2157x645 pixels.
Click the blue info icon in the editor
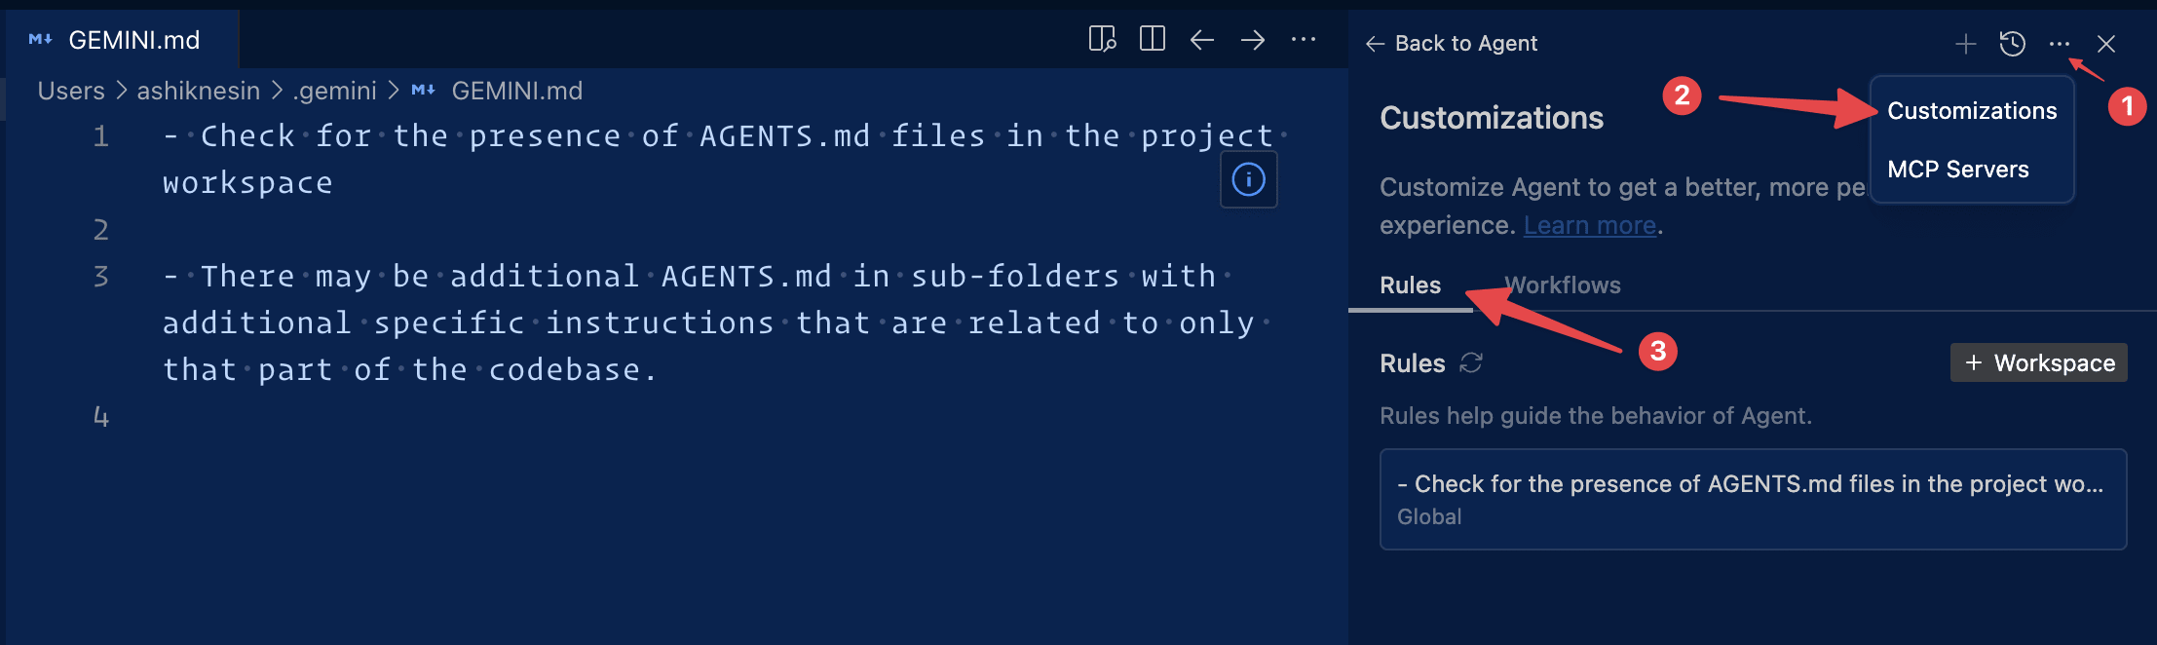click(x=1248, y=179)
